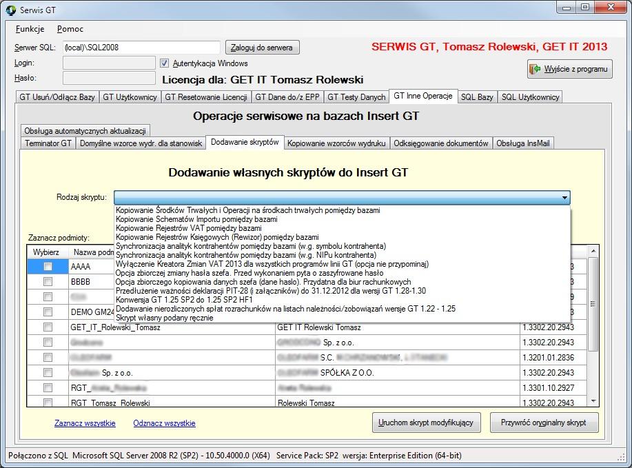Image resolution: width=632 pixels, height=468 pixels.
Task: Click the Wybierz column header
Action: tap(46, 252)
